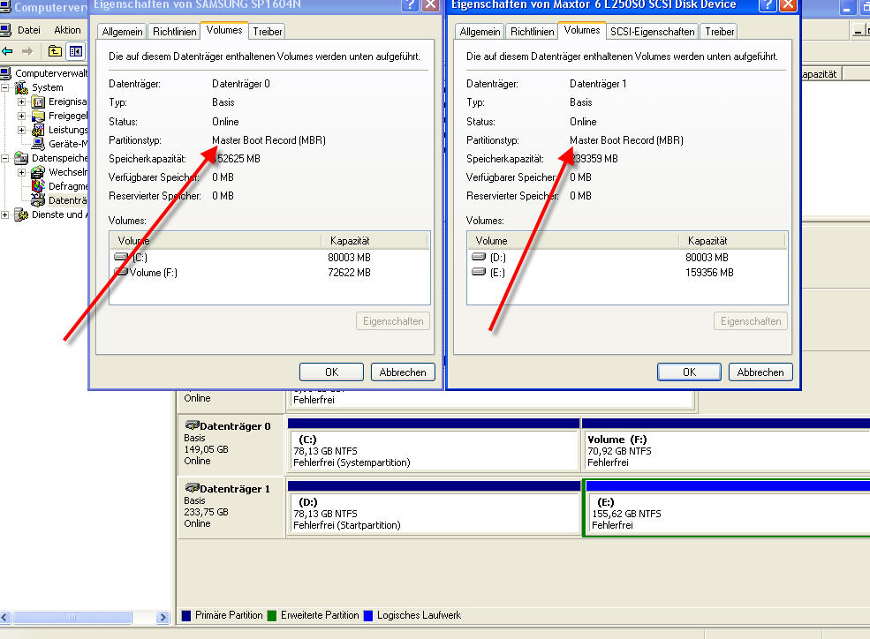
Task: Click the Eigenschaften button in the Samsung dialog
Action: point(393,321)
